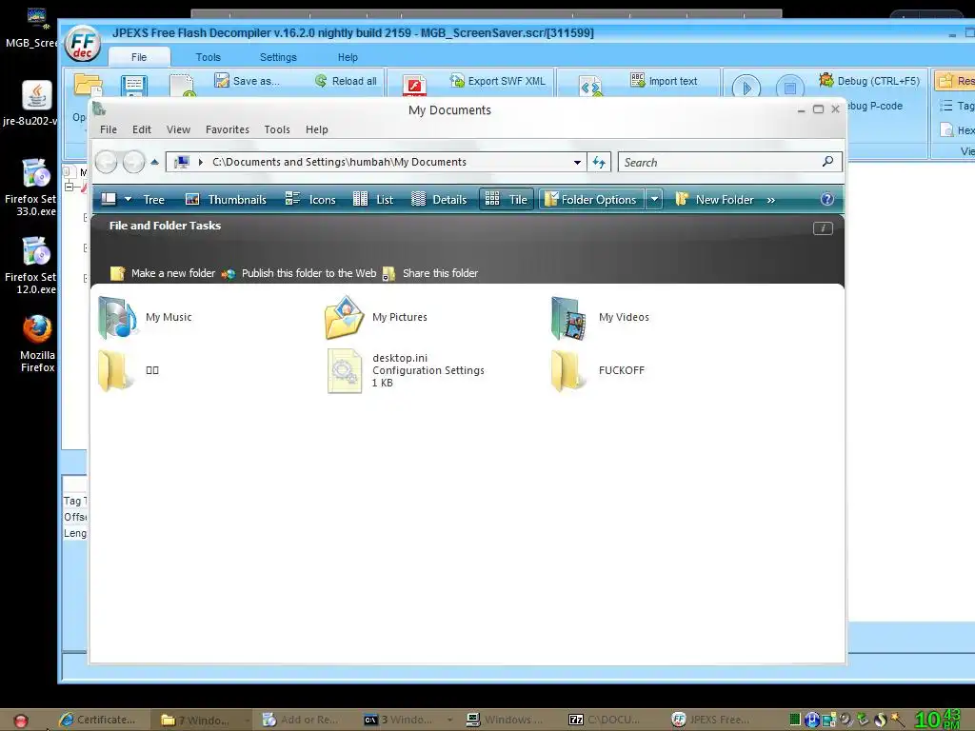Open the pane layout dropdown arrow

129,200
